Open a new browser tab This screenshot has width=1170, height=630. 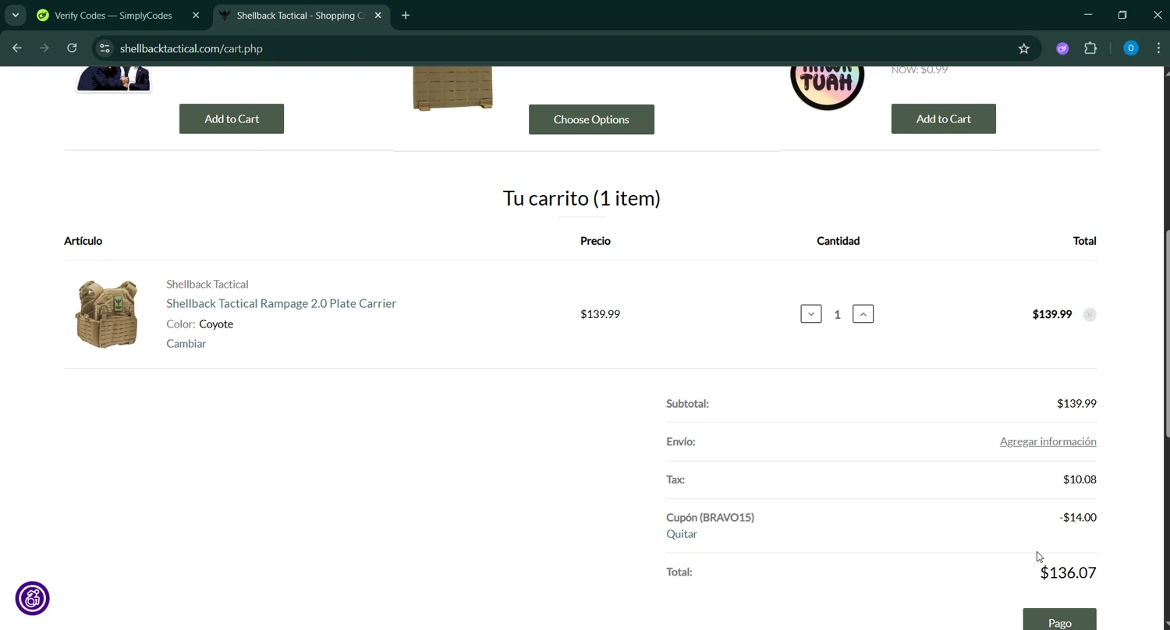(406, 16)
